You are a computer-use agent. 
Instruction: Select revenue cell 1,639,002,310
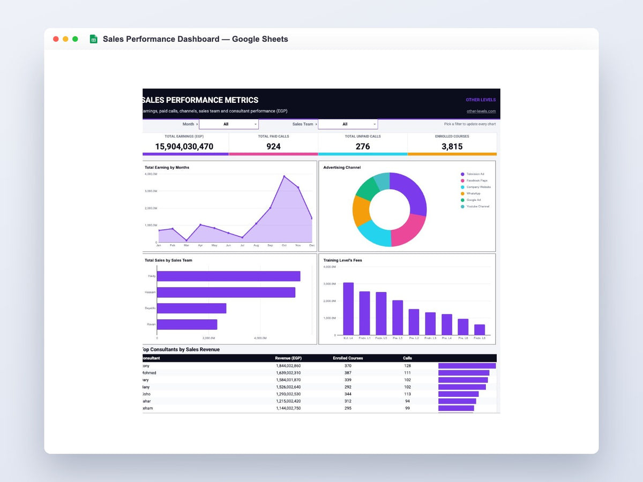point(288,373)
